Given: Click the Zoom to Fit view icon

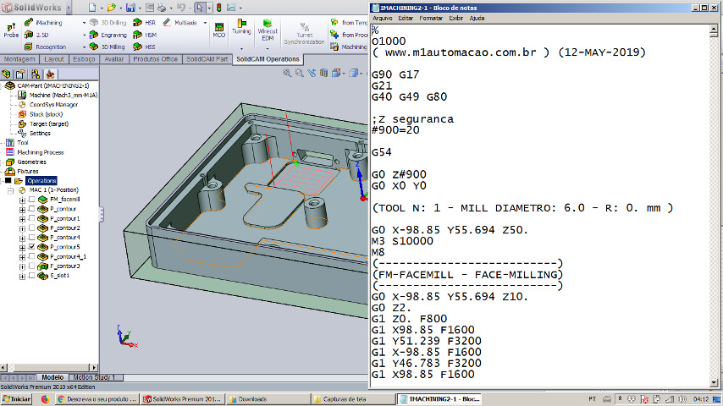Looking at the screenshot, I should pos(288,74).
